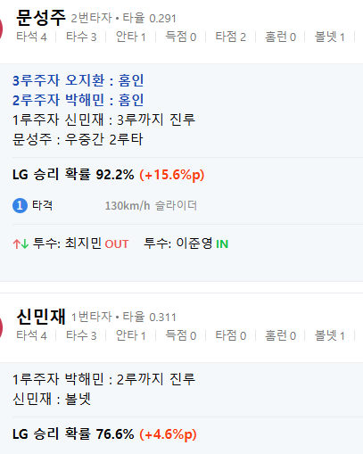Click 문성주's team logo at left edge

(x=1, y=29)
